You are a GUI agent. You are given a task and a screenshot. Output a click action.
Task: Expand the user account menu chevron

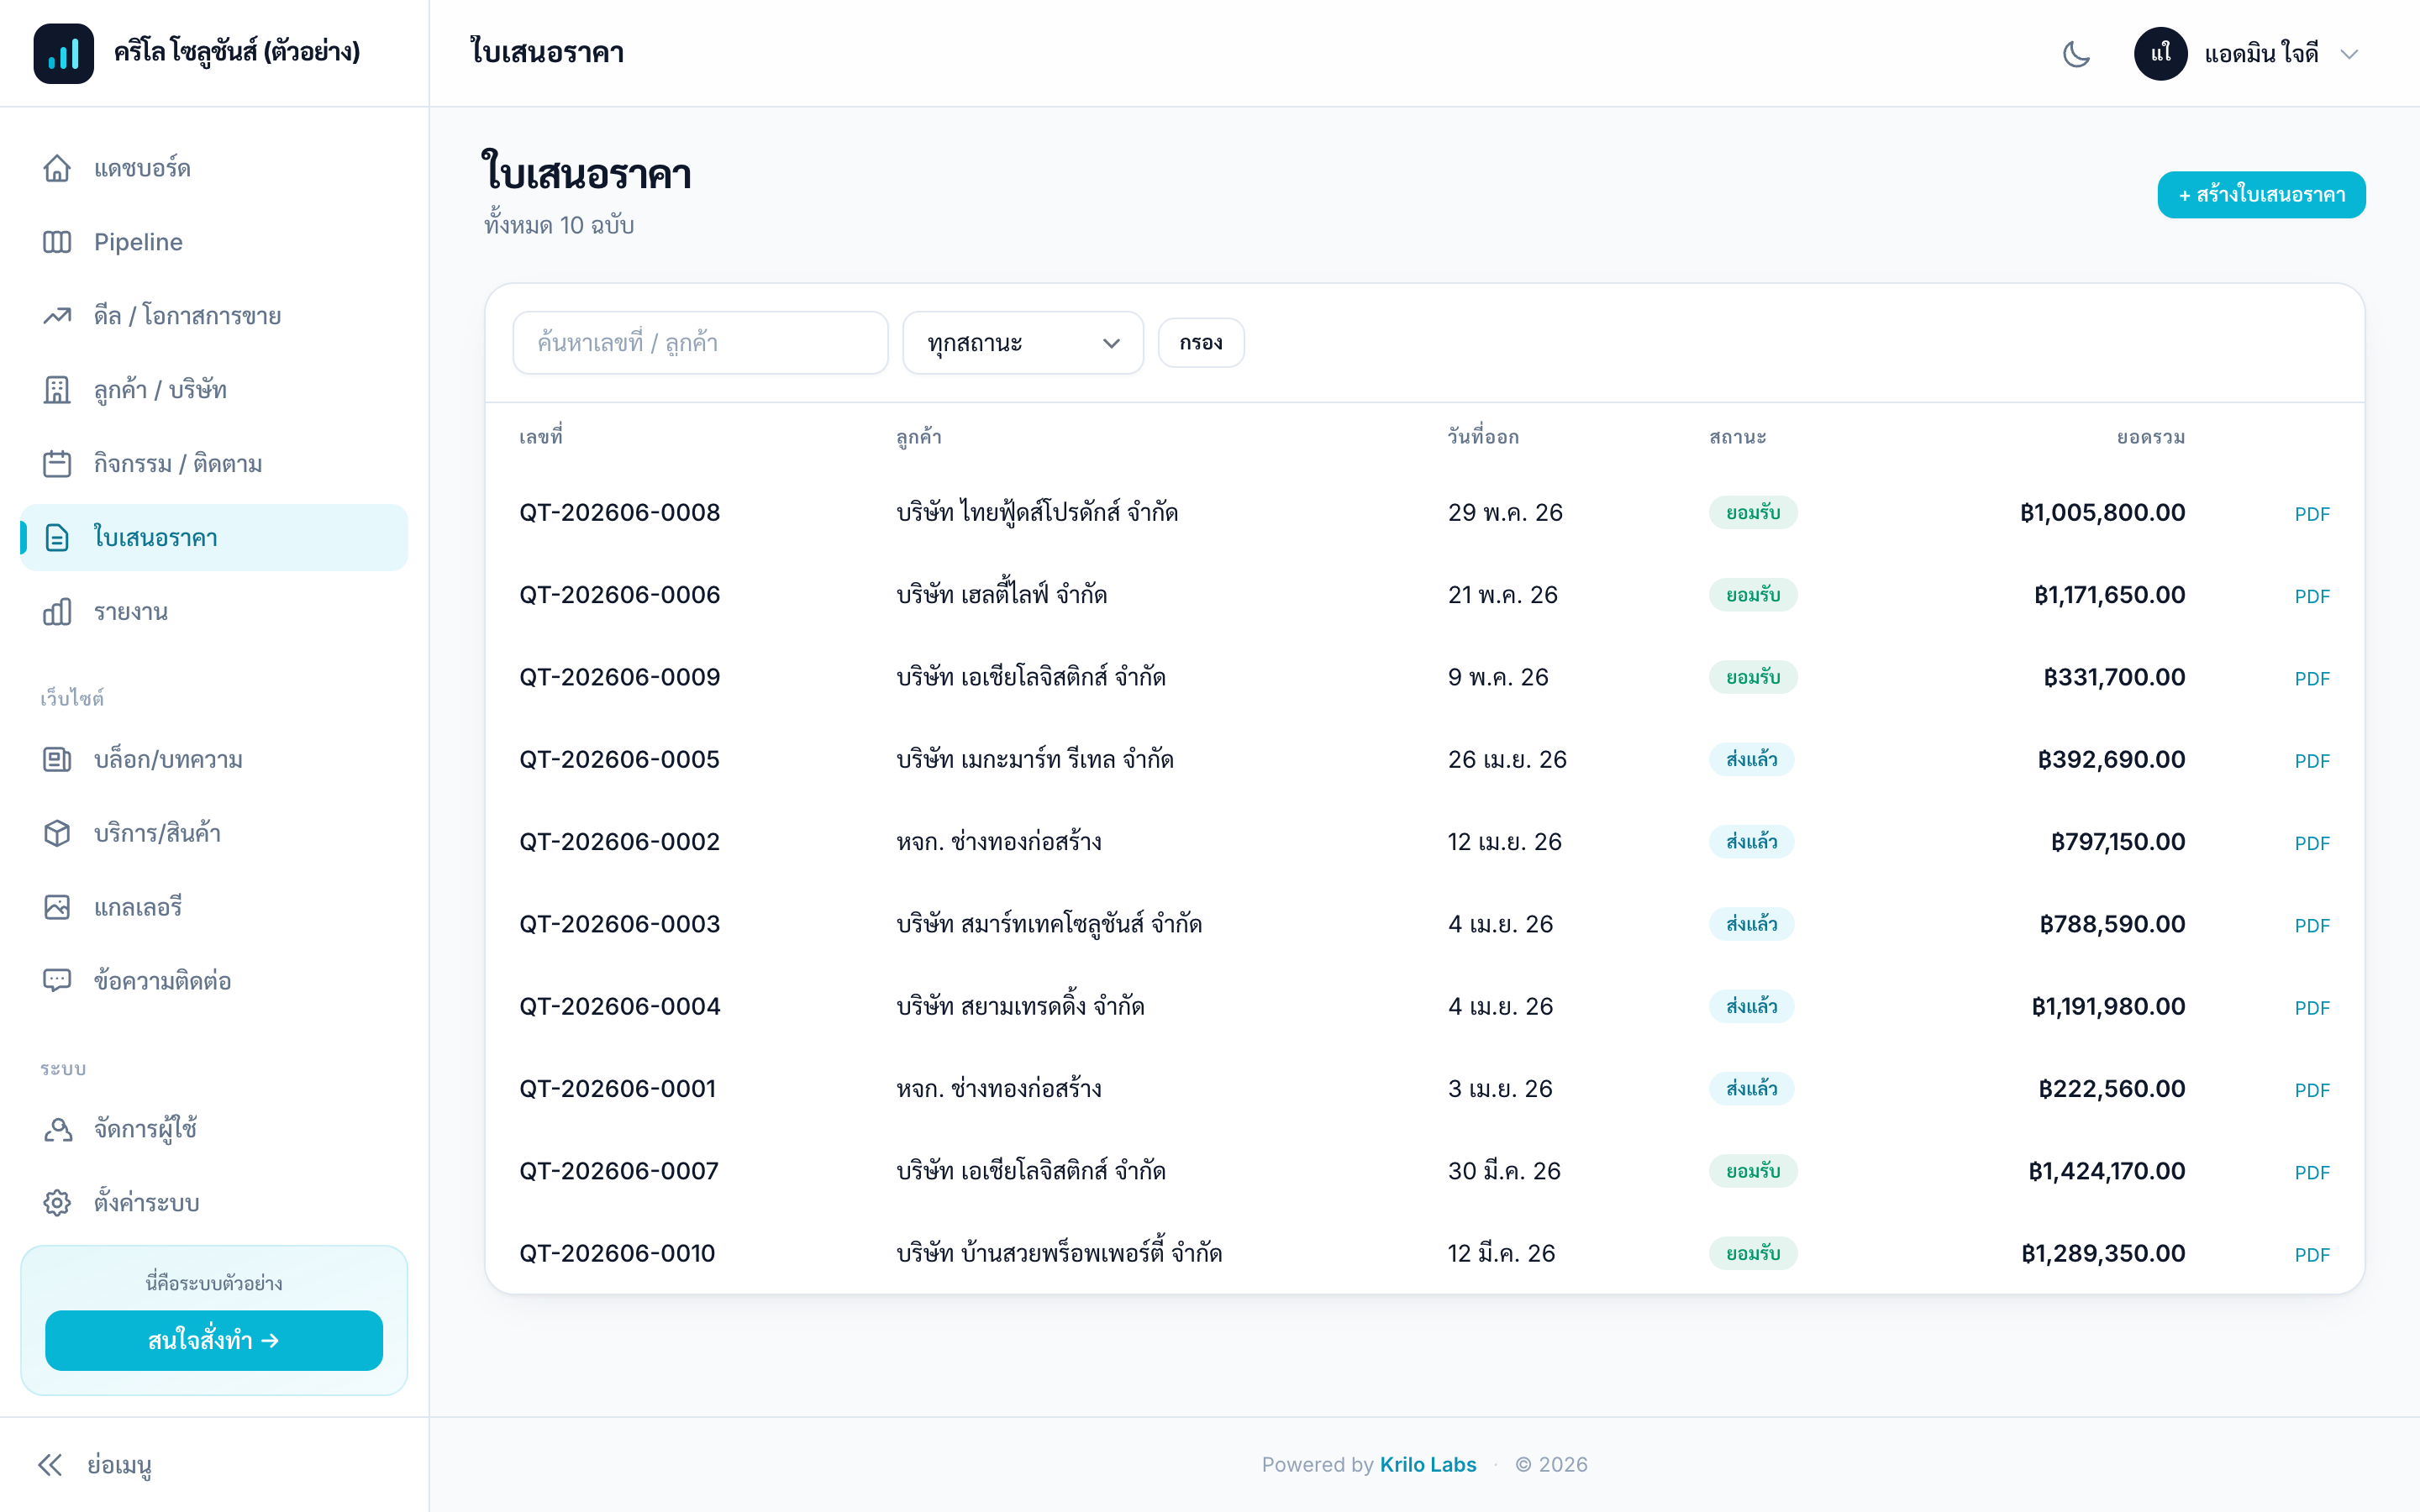2349,54
